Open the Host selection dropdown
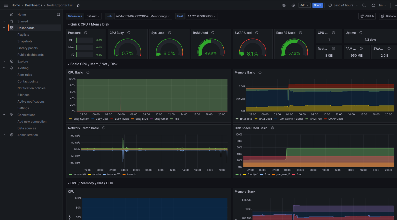 202,16
